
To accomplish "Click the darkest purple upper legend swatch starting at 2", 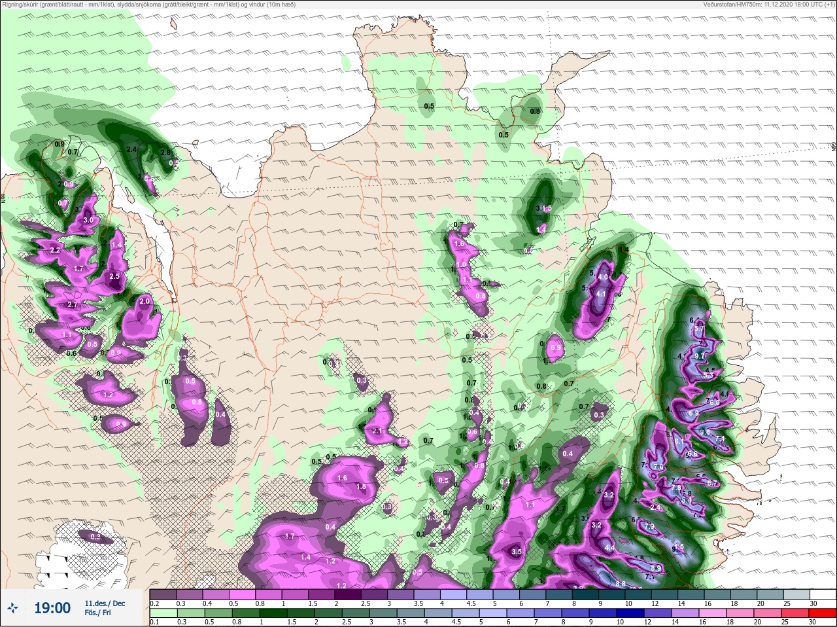I will click(349, 594).
